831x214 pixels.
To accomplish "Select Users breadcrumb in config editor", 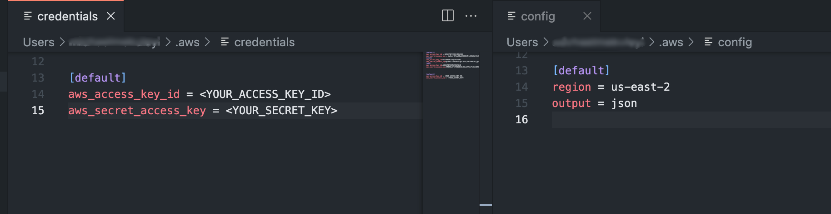I will pos(522,42).
